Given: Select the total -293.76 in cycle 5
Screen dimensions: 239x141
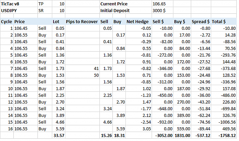Looking at the screenshot, I should [224, 55].
